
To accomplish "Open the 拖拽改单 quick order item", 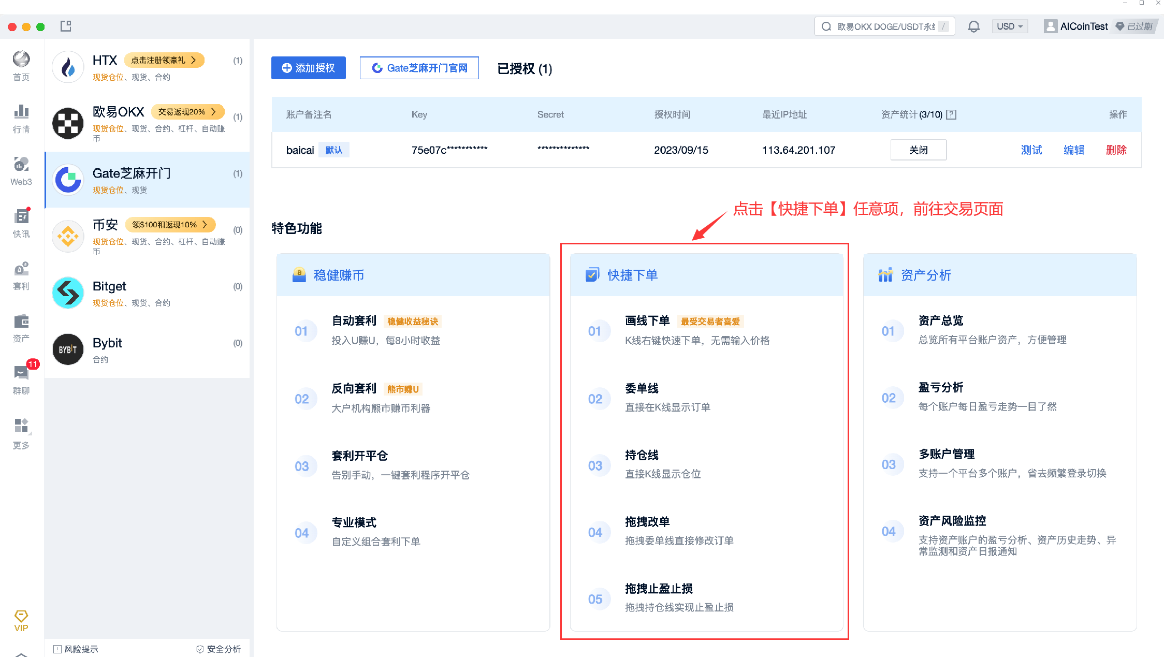I will pos(706,531).
